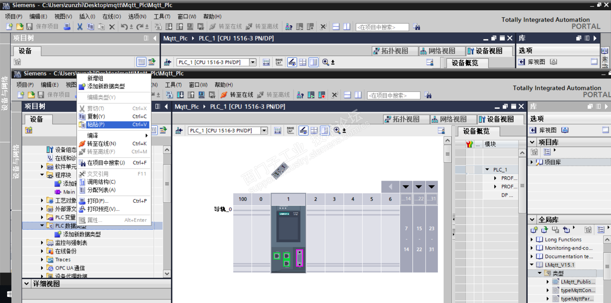Click the stop CPU icon in the front window
The width and height of the screenshot is (611, 303).
point(322,95)
